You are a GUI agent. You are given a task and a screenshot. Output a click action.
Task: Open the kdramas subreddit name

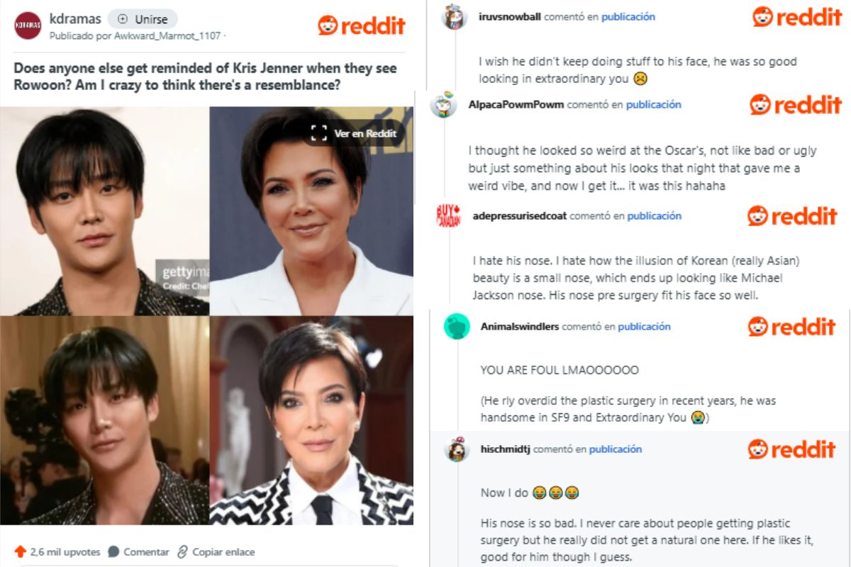click(75, 18)
